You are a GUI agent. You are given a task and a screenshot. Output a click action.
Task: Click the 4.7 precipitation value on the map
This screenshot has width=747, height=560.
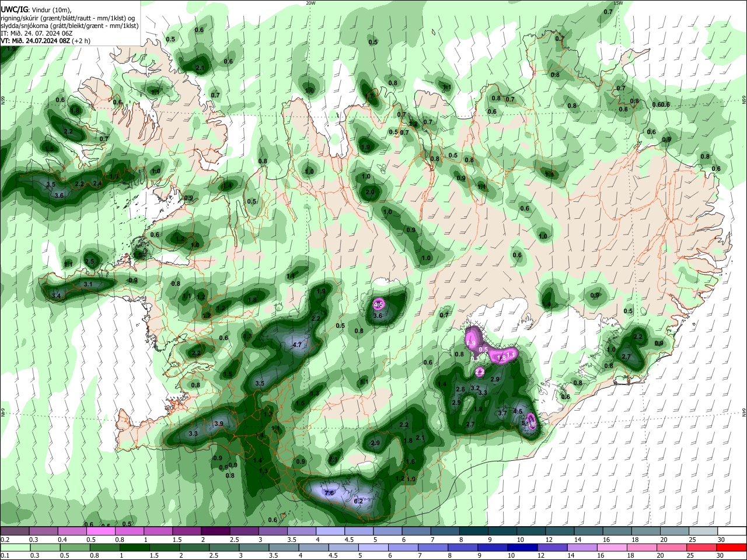tap(296, 345)
